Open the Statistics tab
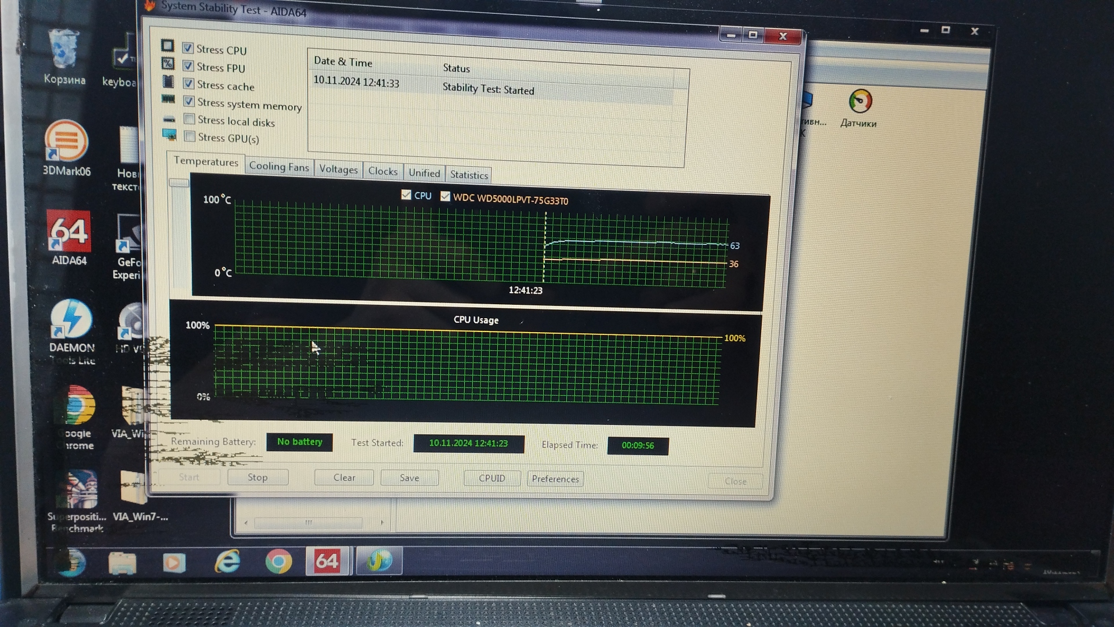 469,175
